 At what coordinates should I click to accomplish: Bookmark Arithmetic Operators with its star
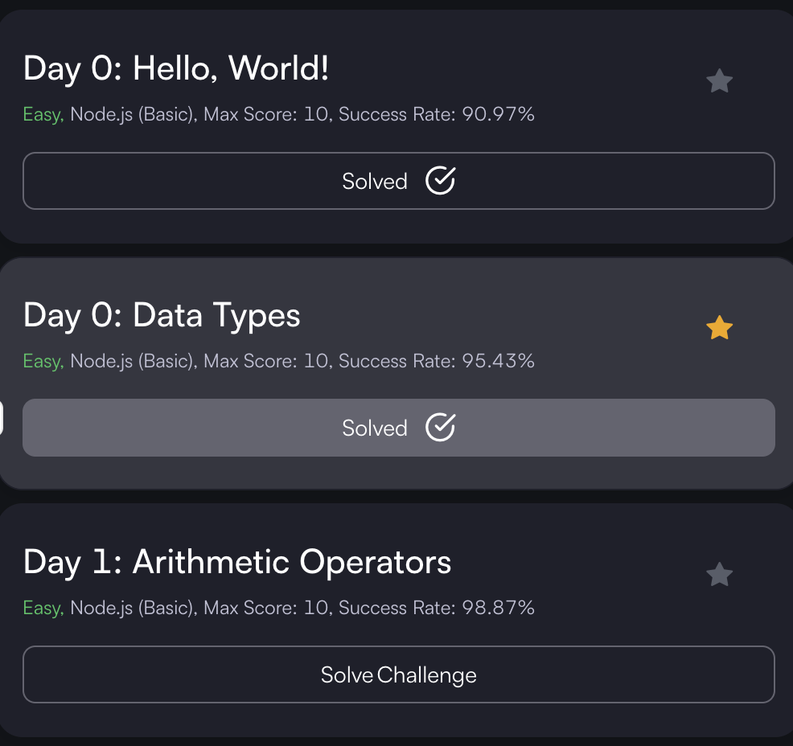(x=719, y=575)
